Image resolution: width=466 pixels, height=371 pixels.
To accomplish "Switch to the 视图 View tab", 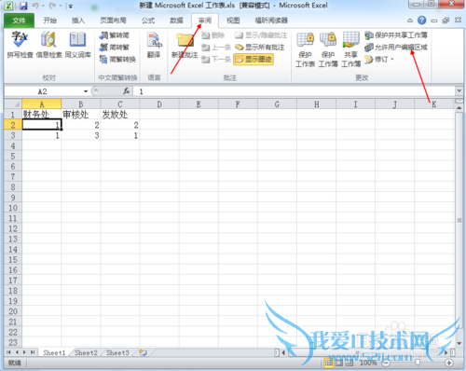I will pyautogui.click(x=233, y=21).
